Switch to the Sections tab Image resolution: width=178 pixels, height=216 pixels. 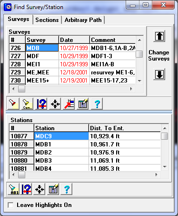47,20
